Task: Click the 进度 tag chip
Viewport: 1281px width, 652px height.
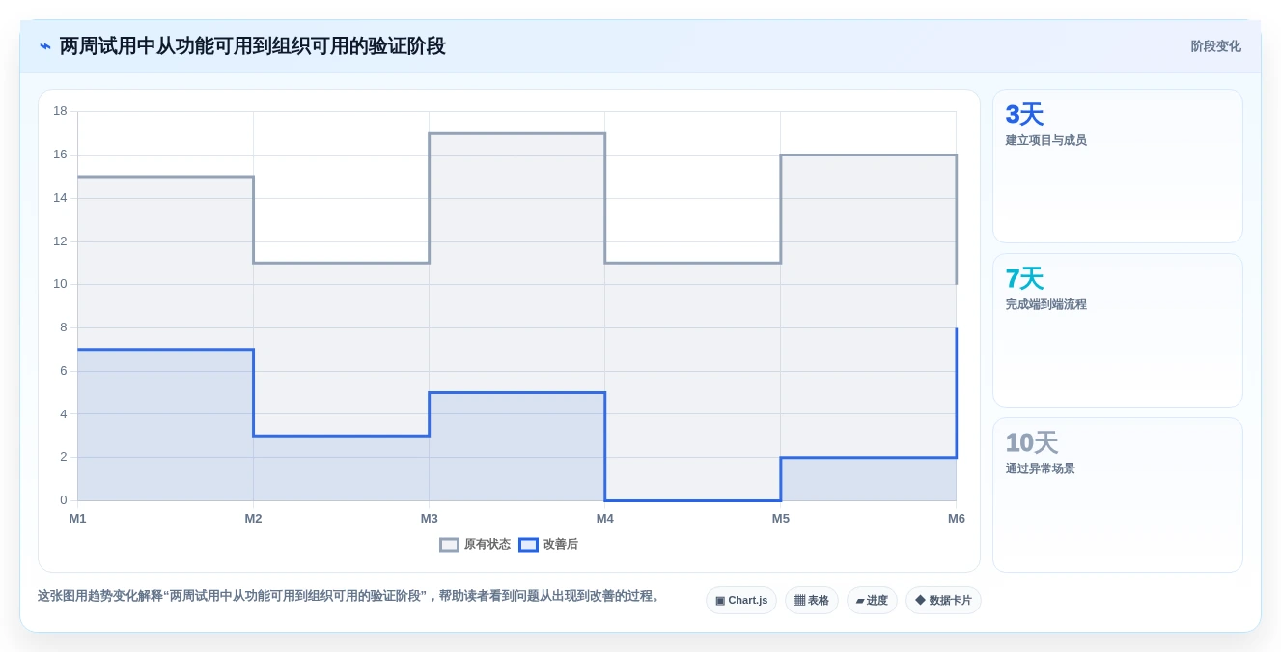Action: coord(872,601)
